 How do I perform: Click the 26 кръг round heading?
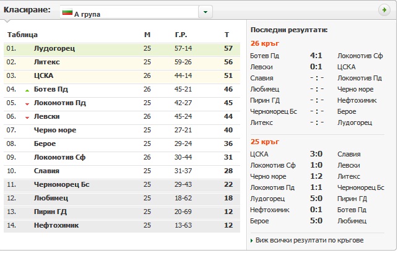265,44
